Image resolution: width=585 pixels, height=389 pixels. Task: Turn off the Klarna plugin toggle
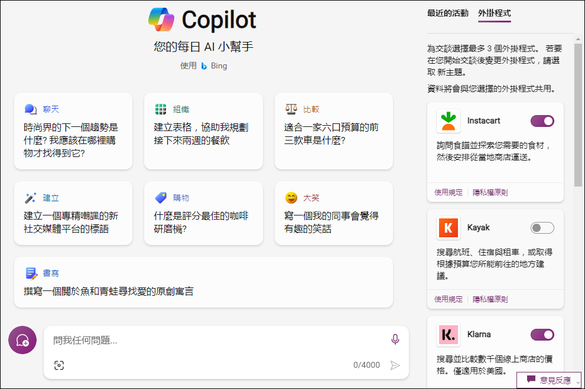[x=542, y=335]
